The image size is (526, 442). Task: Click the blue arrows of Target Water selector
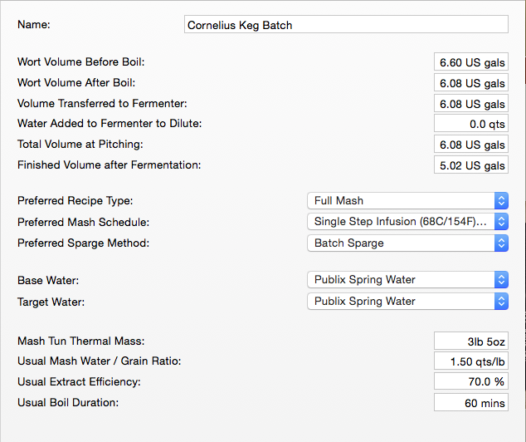coord(501,302)
